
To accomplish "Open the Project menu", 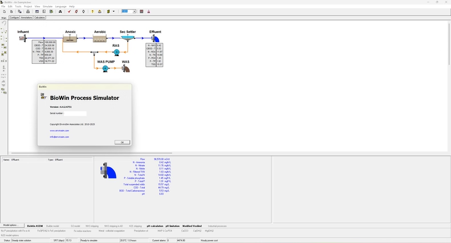I will [27, 6].
